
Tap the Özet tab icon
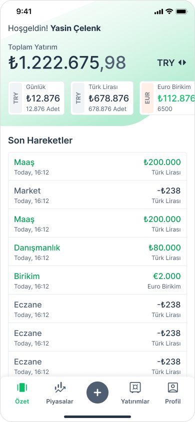22,387
